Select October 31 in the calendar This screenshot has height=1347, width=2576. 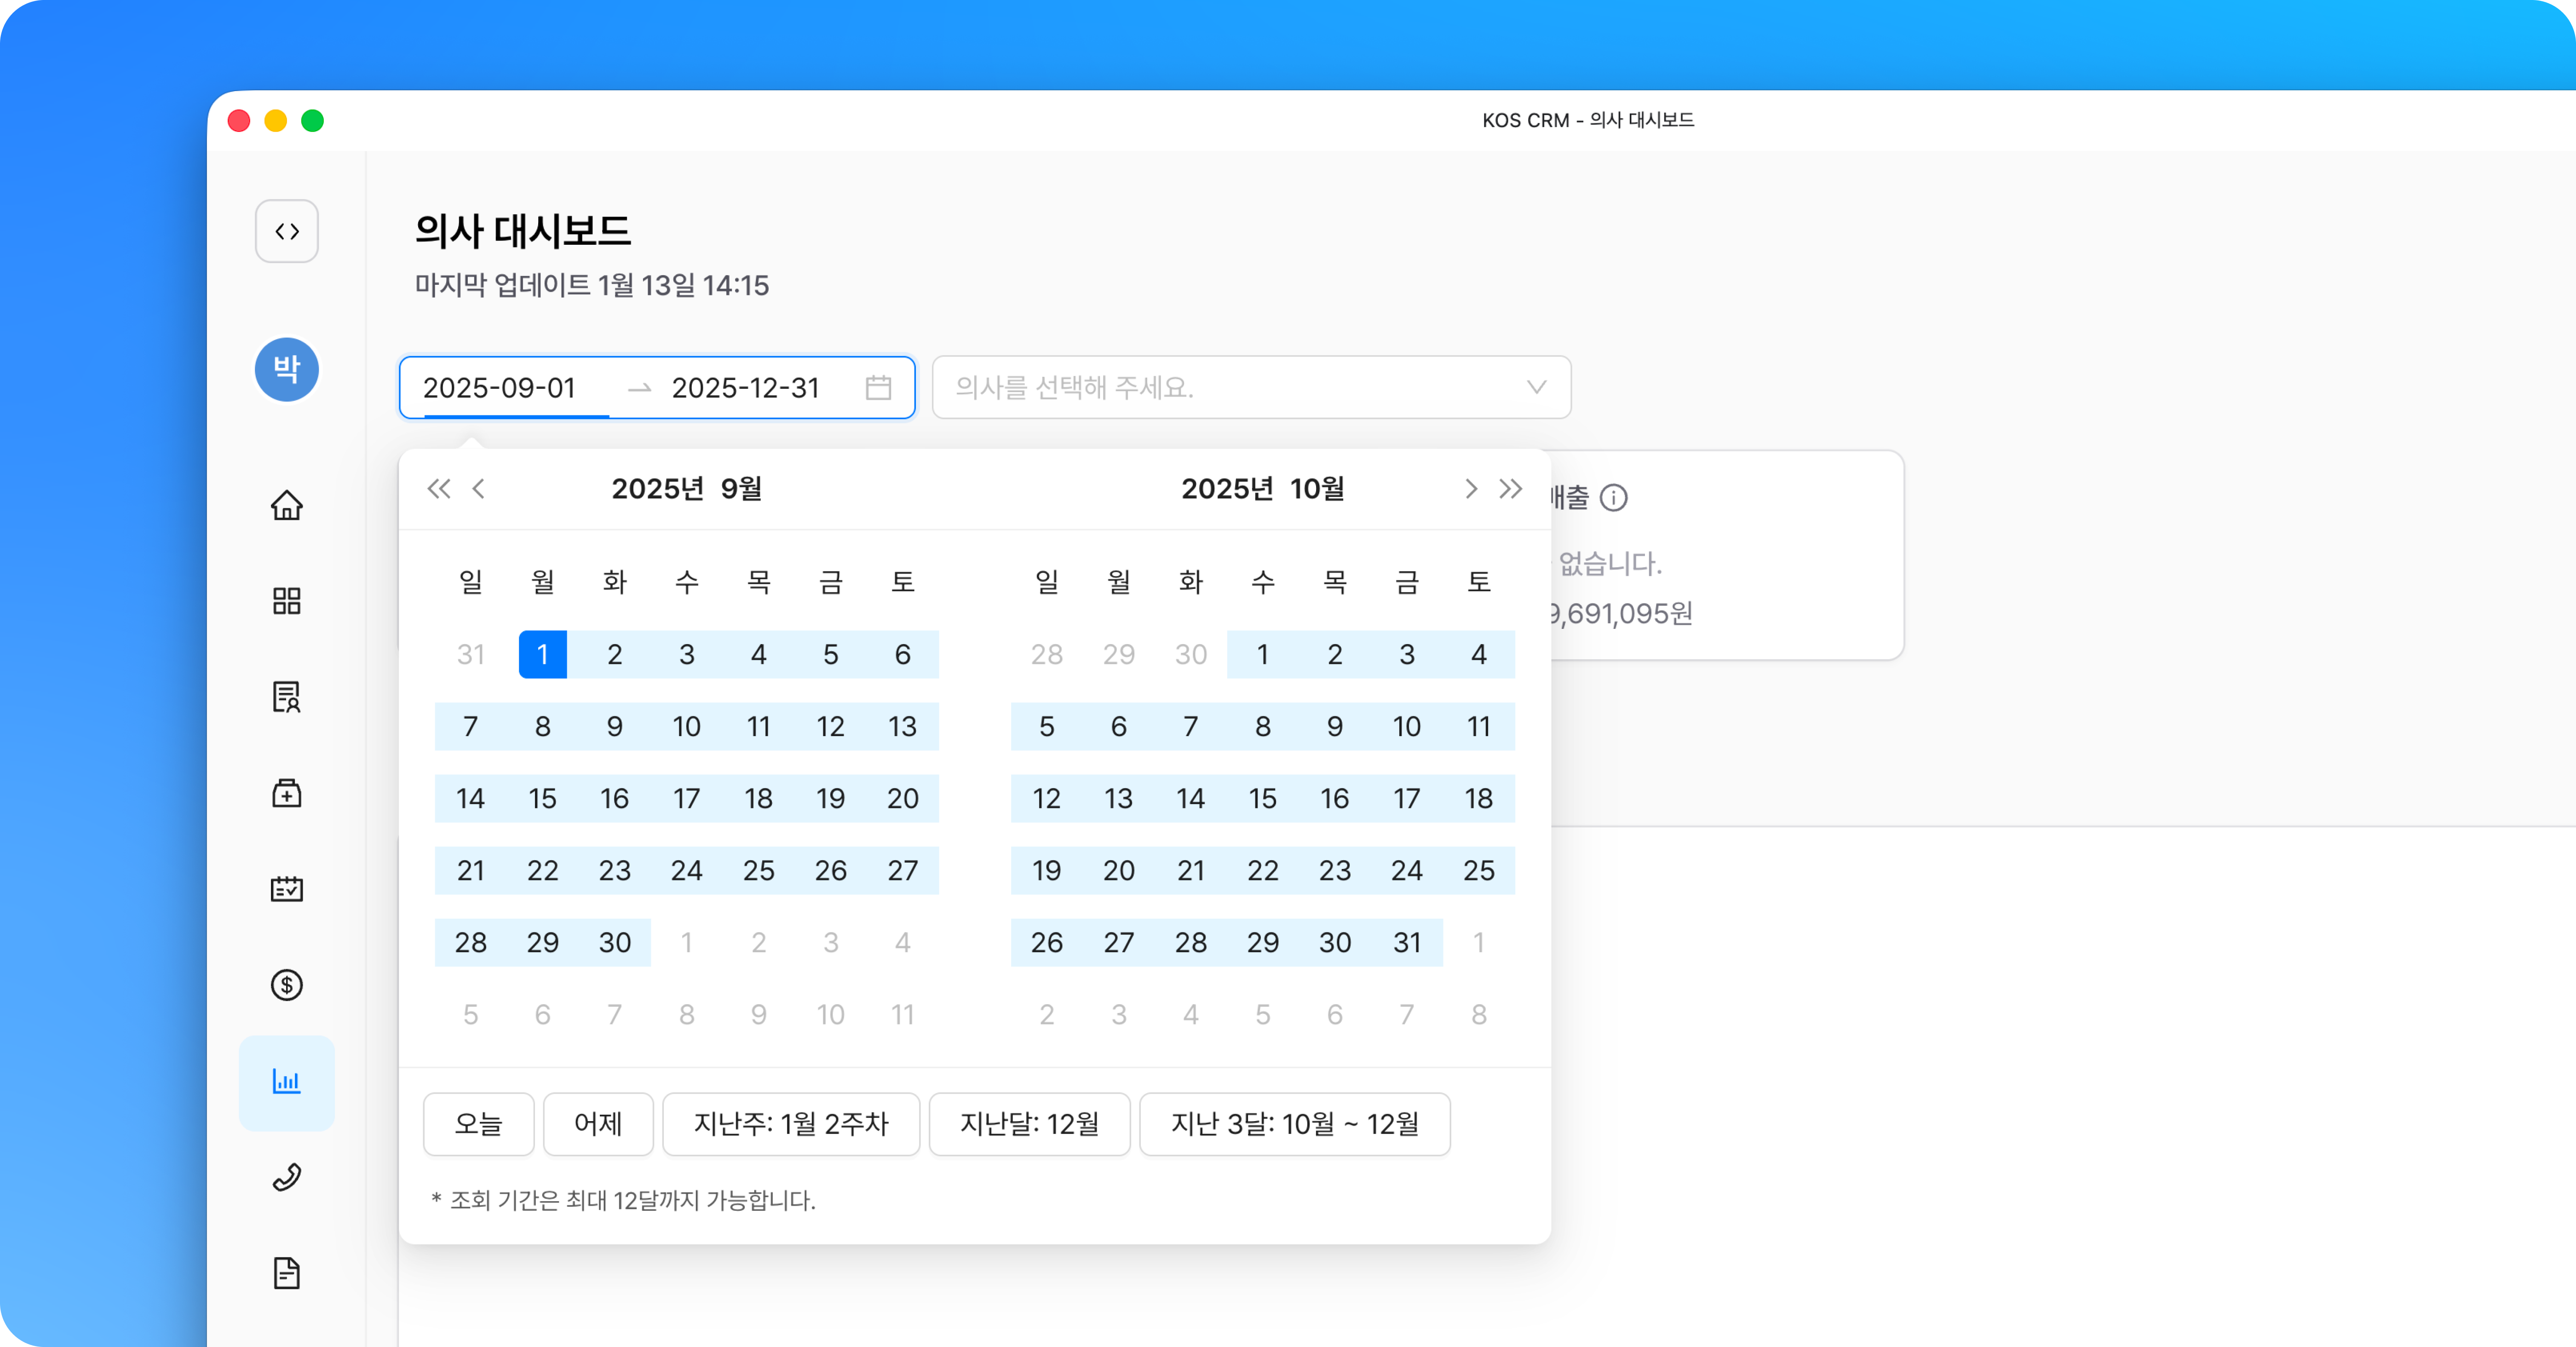(1406, 942)
